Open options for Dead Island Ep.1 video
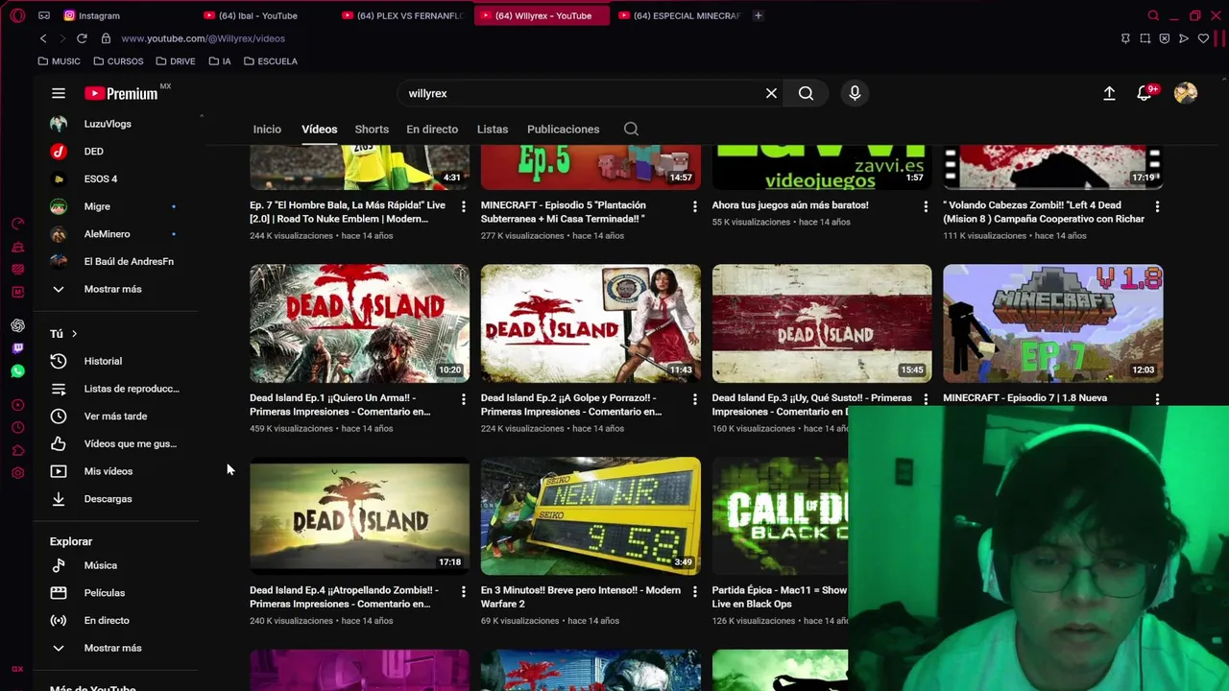The width and height of the screenshot is (1229, 691). click(x=463, y=398)
